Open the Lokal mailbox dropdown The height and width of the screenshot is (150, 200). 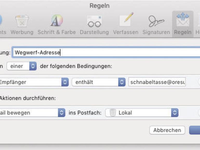coord(142,113)
